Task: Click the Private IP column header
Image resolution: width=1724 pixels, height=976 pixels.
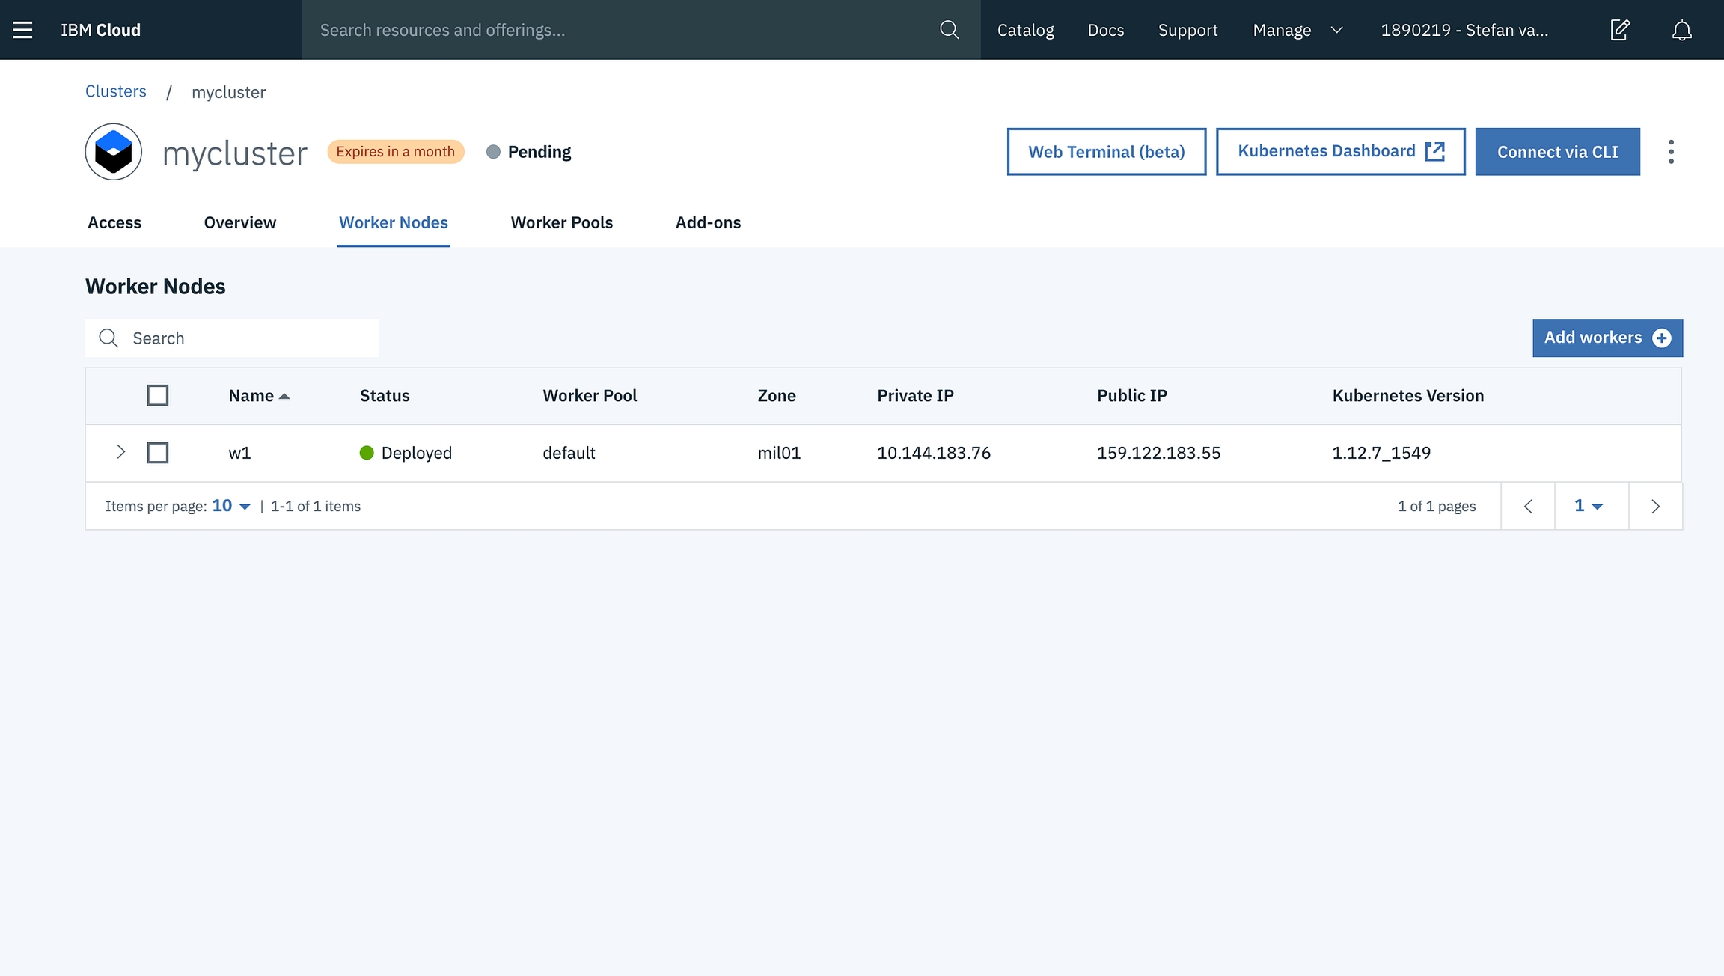Action: coord(915,396)
